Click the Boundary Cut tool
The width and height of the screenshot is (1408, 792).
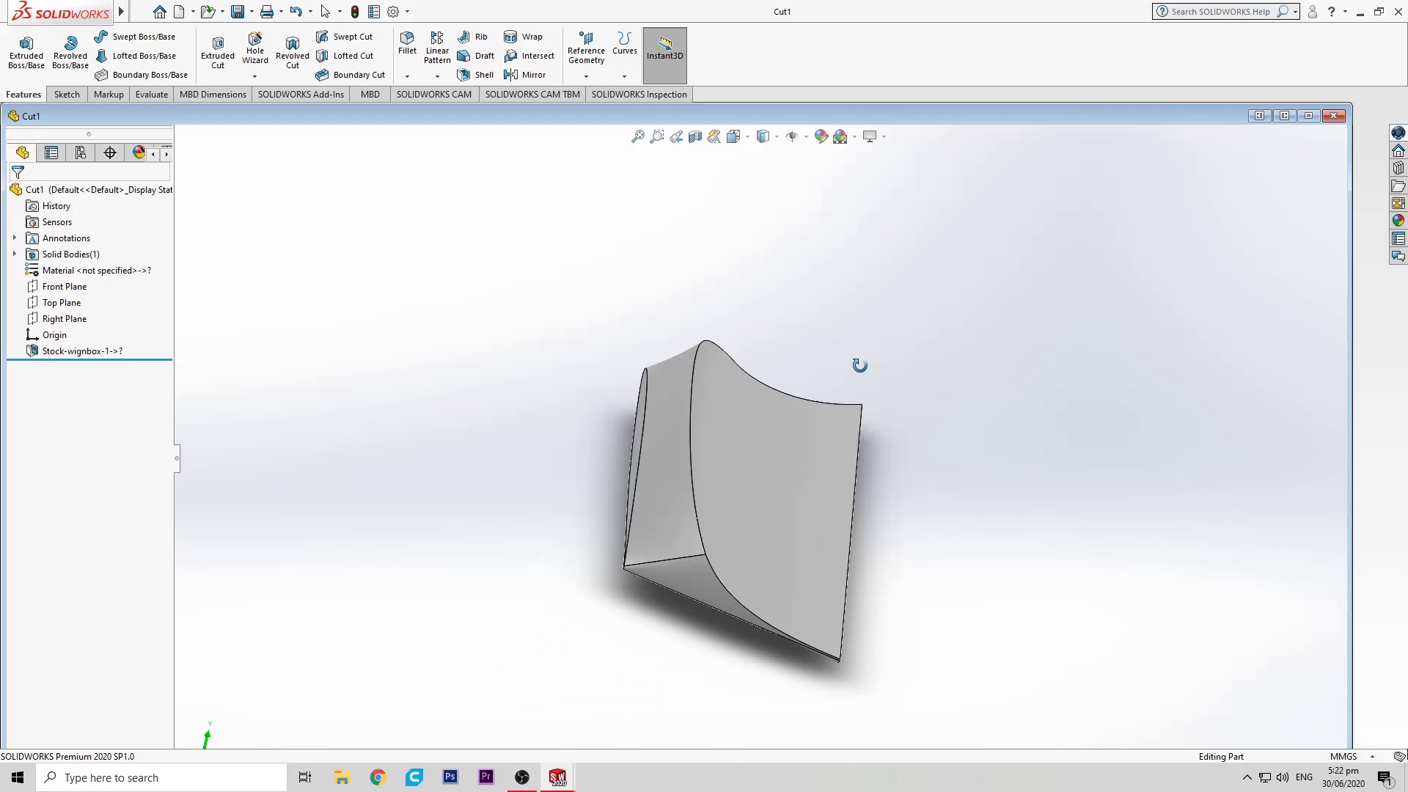350,75
